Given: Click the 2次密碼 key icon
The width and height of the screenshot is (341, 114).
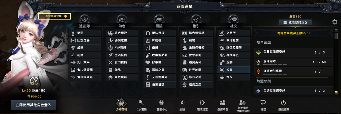Looking at the screenshot, I should coord(142,102).
